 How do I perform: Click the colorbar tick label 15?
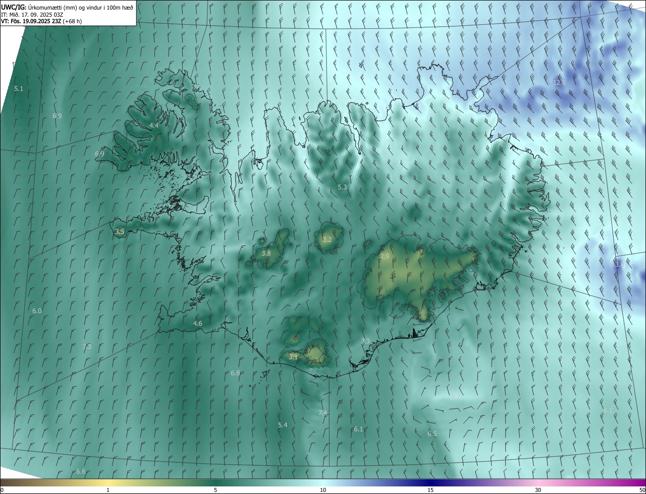430,490
